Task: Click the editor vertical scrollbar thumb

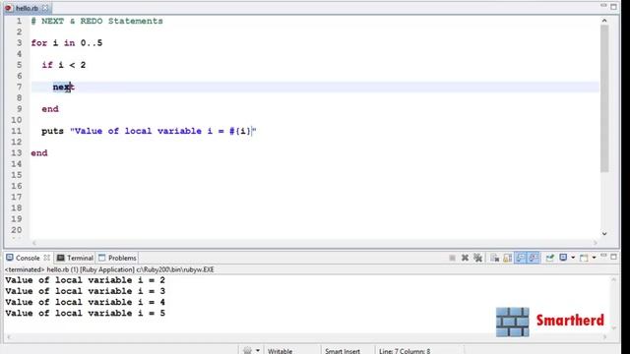Action: [x=604, y=98]
